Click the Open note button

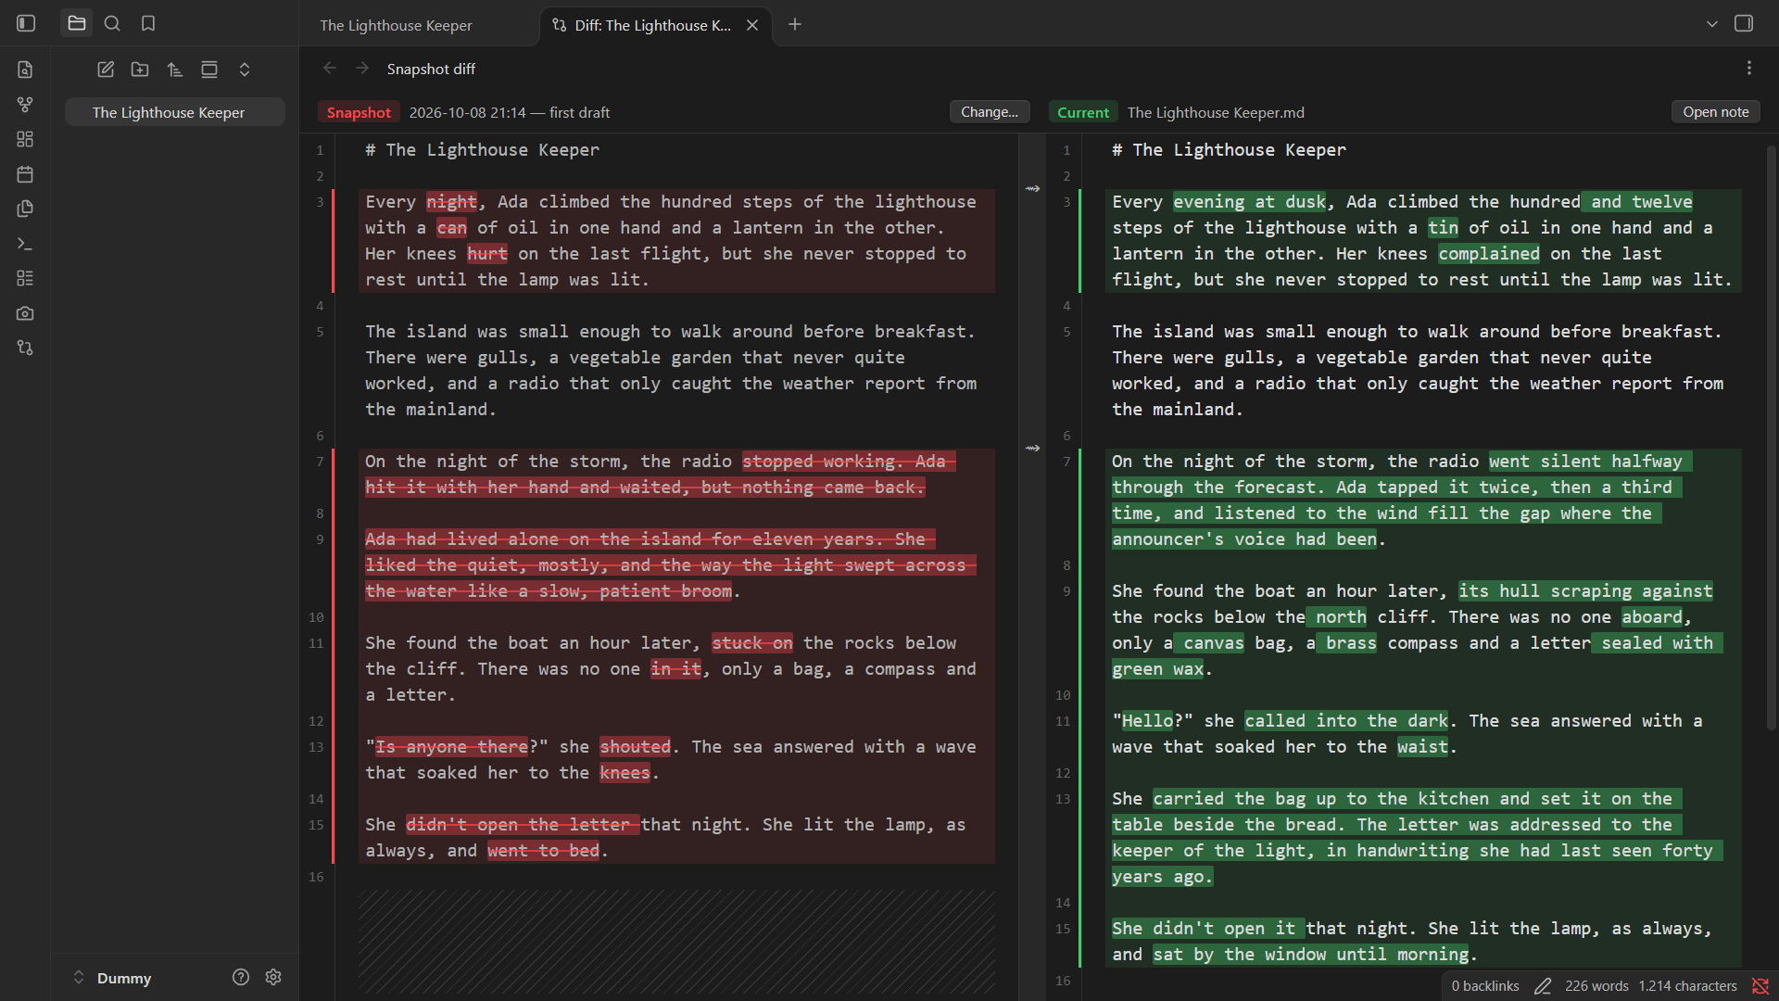[x=1716, y=112]
